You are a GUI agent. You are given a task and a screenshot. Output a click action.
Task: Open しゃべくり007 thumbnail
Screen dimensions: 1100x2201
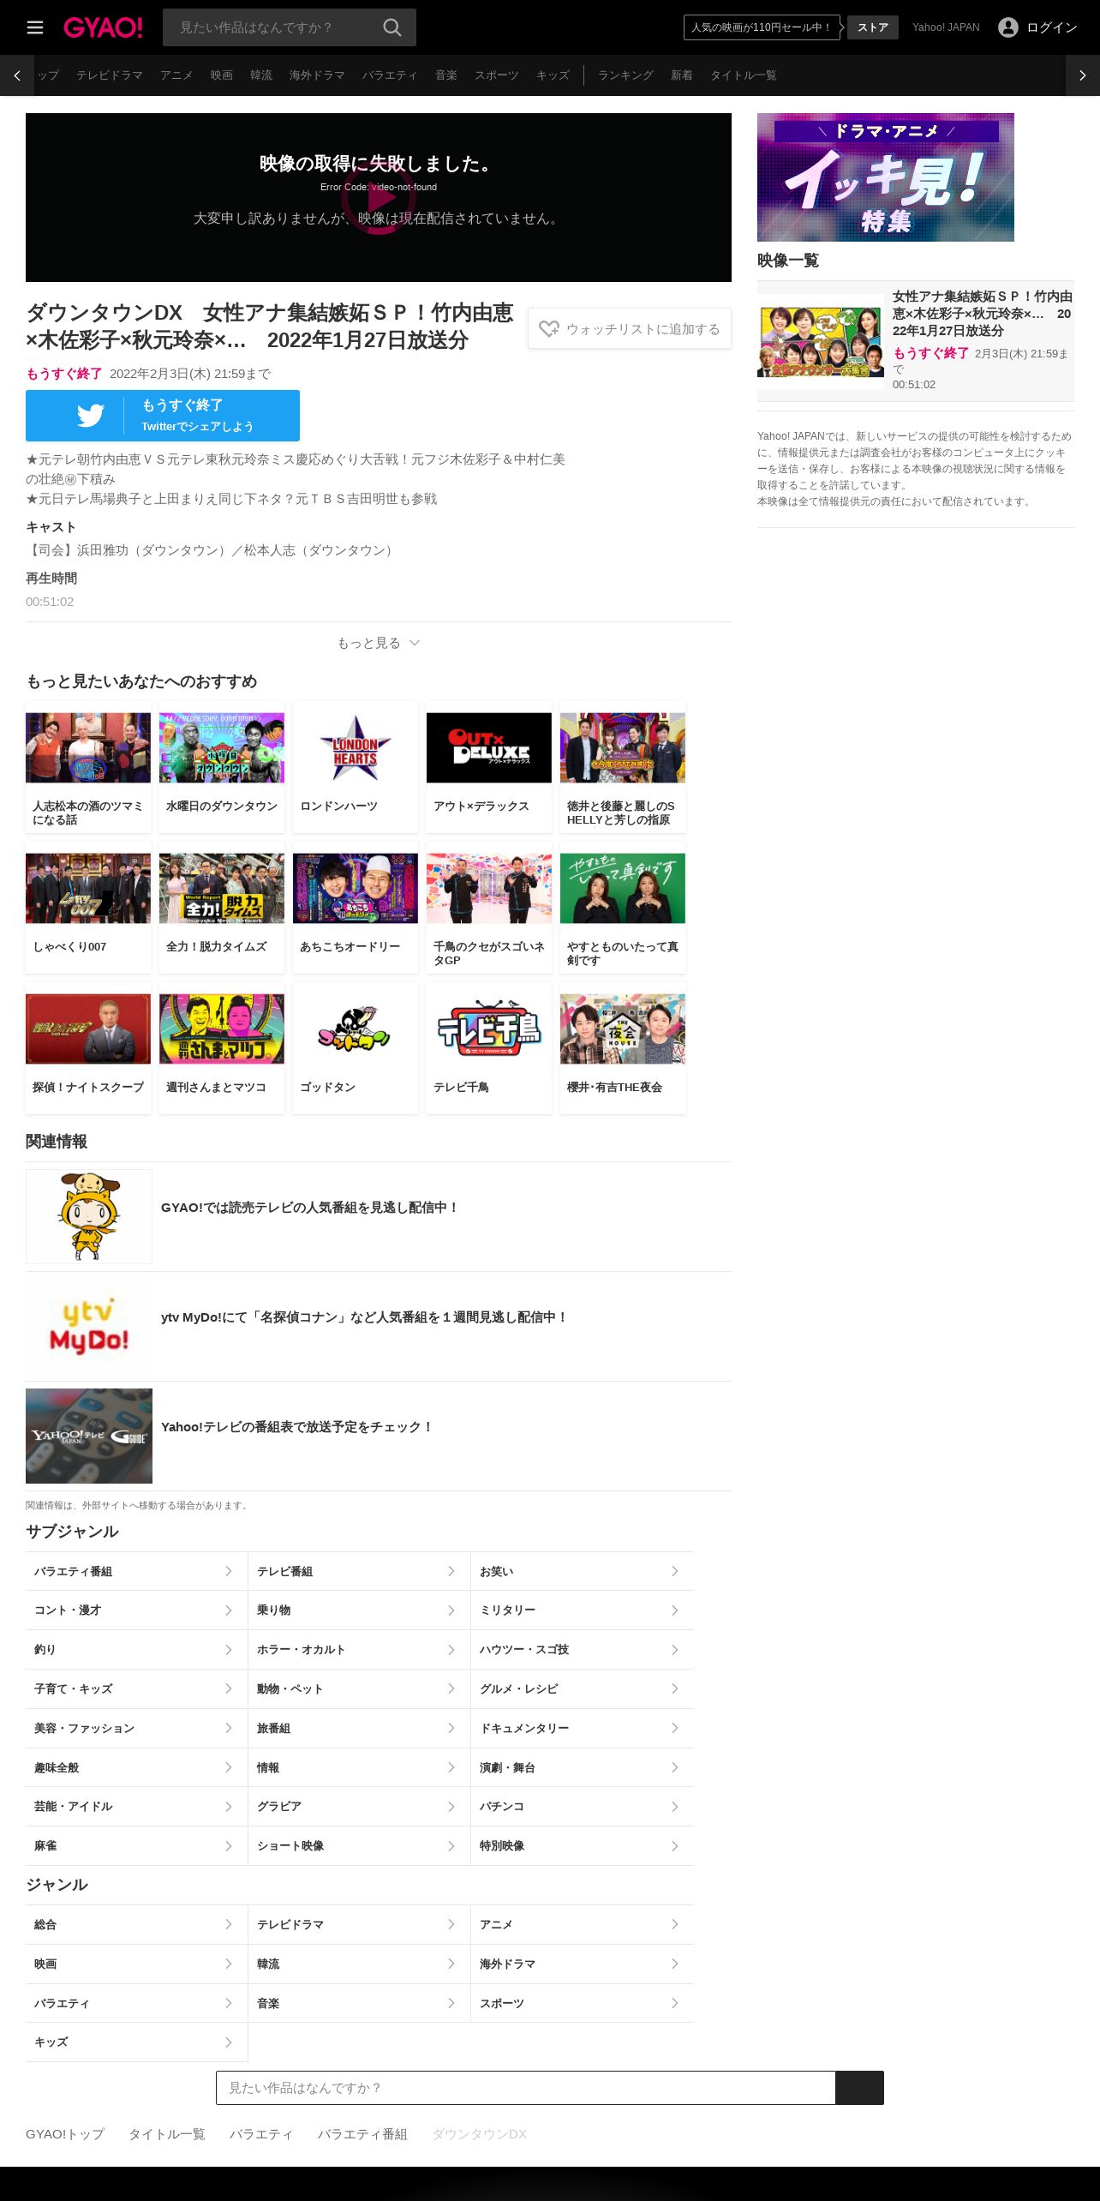[x=88, y=888]
